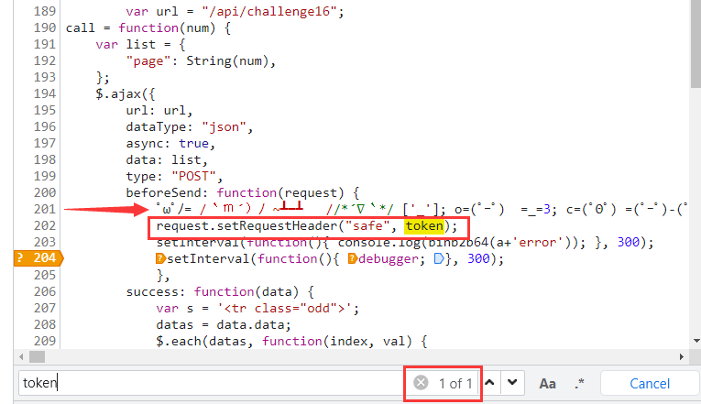The height and width of the screenshot is (404, 701).
Task: Clear the search text with the X icon
Action: pos(421,383)
